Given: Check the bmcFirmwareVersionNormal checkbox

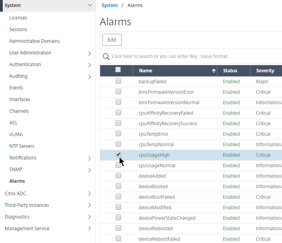Looking at the screenshot, I should click(118, 102).
